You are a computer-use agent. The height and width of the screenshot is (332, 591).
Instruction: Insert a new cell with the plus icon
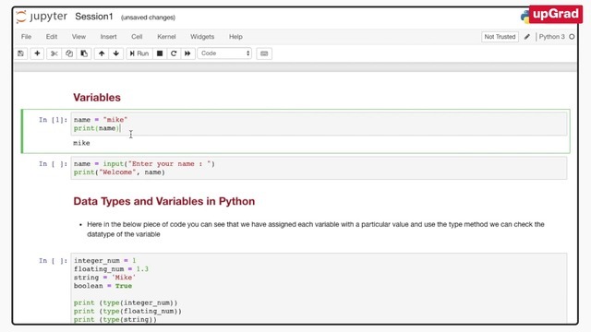coord(37,53)
